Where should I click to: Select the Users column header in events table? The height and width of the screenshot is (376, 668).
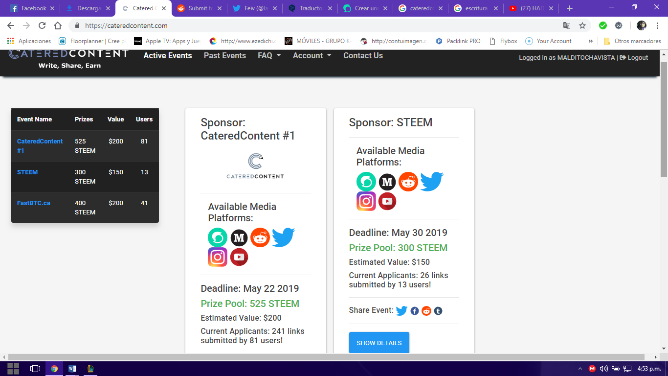[x=144, y=119]
